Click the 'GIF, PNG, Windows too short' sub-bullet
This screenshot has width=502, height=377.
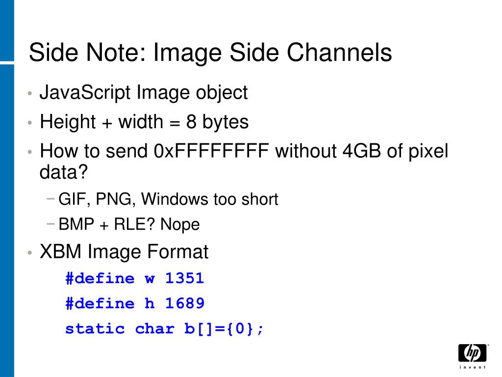point(169,199)
